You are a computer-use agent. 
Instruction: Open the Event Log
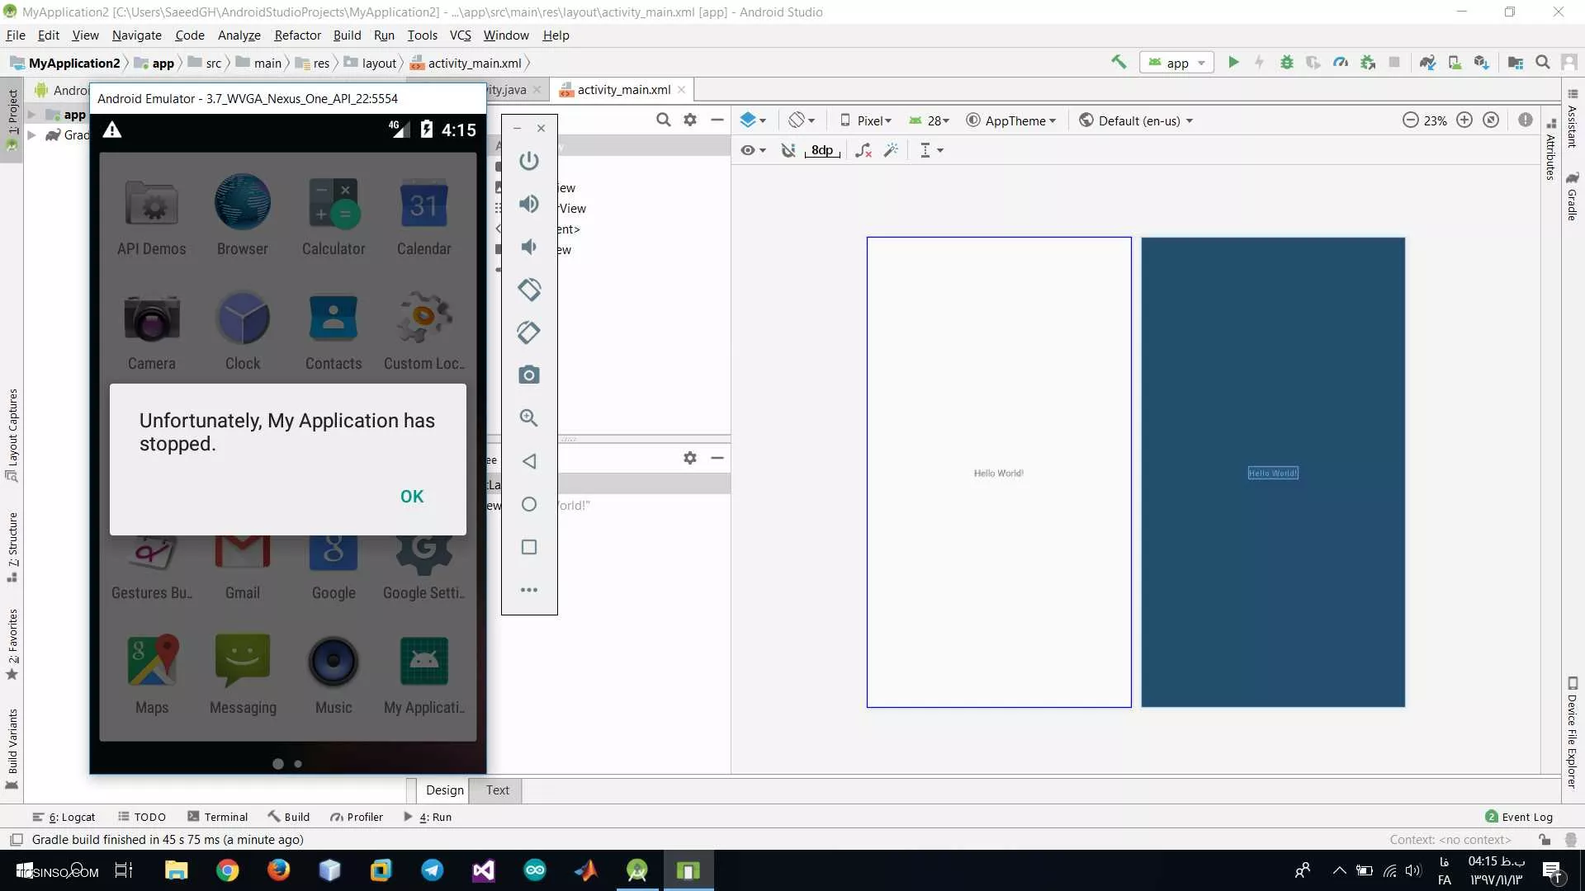point(1519,817)
